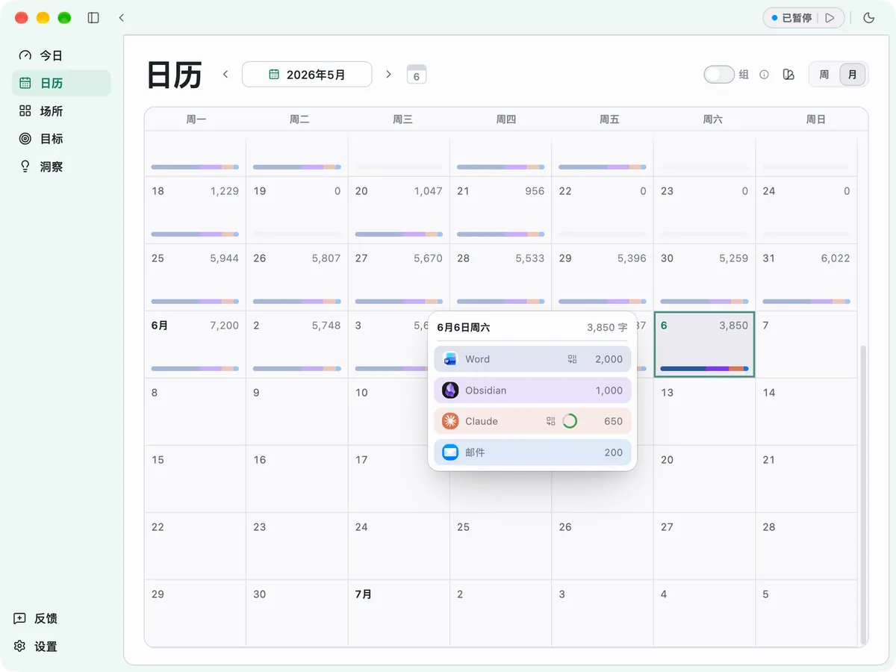Select 日历 in the sidebar
The width and height of the screenshot is (896, 672).
(61, 83)
